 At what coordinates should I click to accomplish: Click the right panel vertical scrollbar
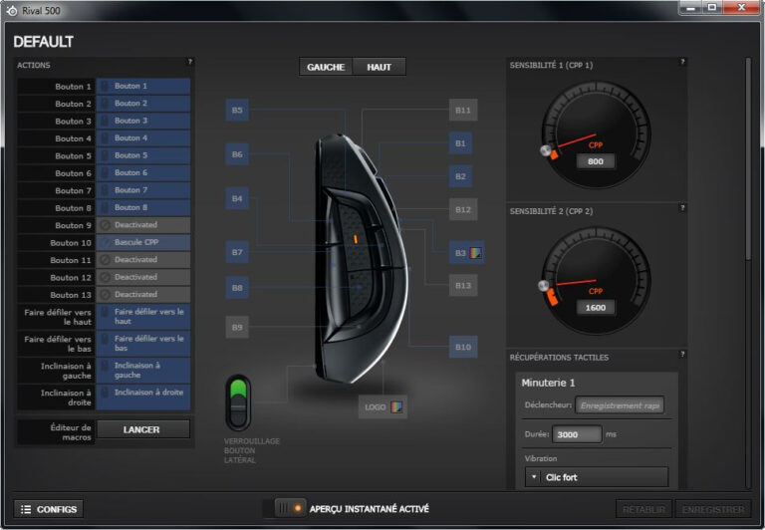tap(748, 161)
